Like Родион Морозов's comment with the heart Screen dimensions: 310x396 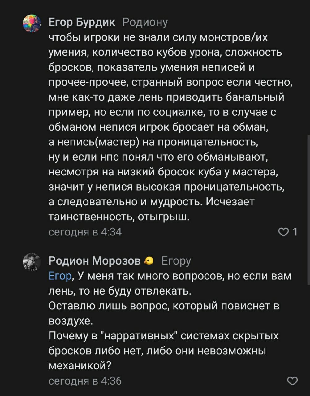coord(292,381)
